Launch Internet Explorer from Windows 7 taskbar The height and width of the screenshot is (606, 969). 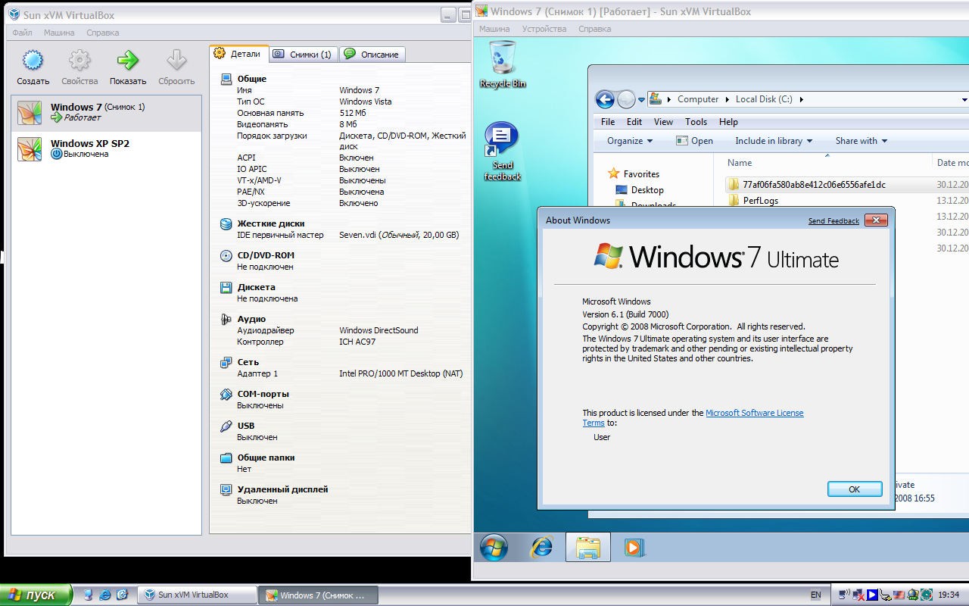(542, 547)
